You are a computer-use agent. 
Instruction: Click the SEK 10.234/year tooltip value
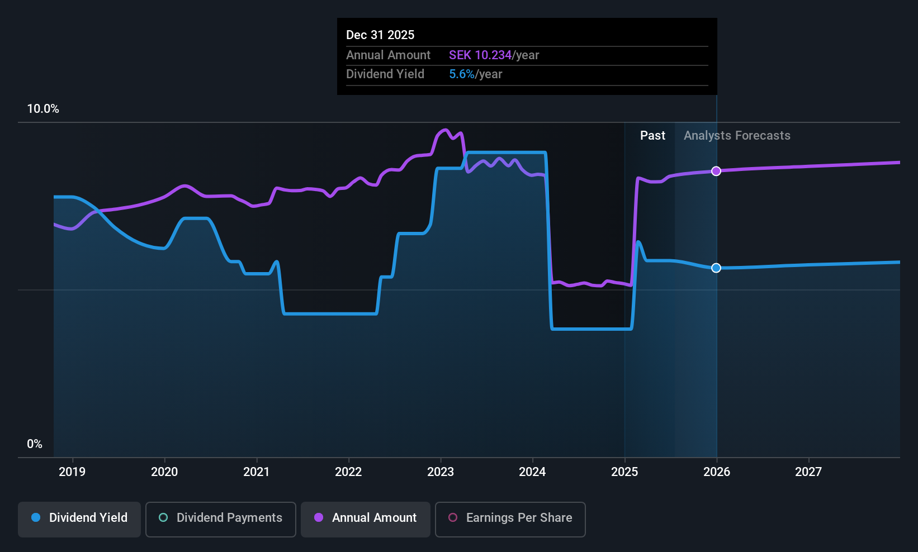494,55
